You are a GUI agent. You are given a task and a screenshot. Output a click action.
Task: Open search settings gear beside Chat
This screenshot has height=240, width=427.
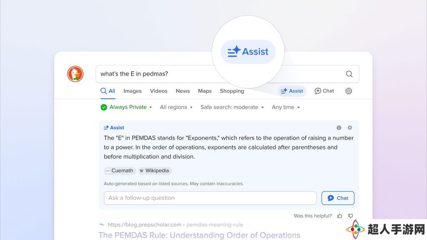pos(349,91)
